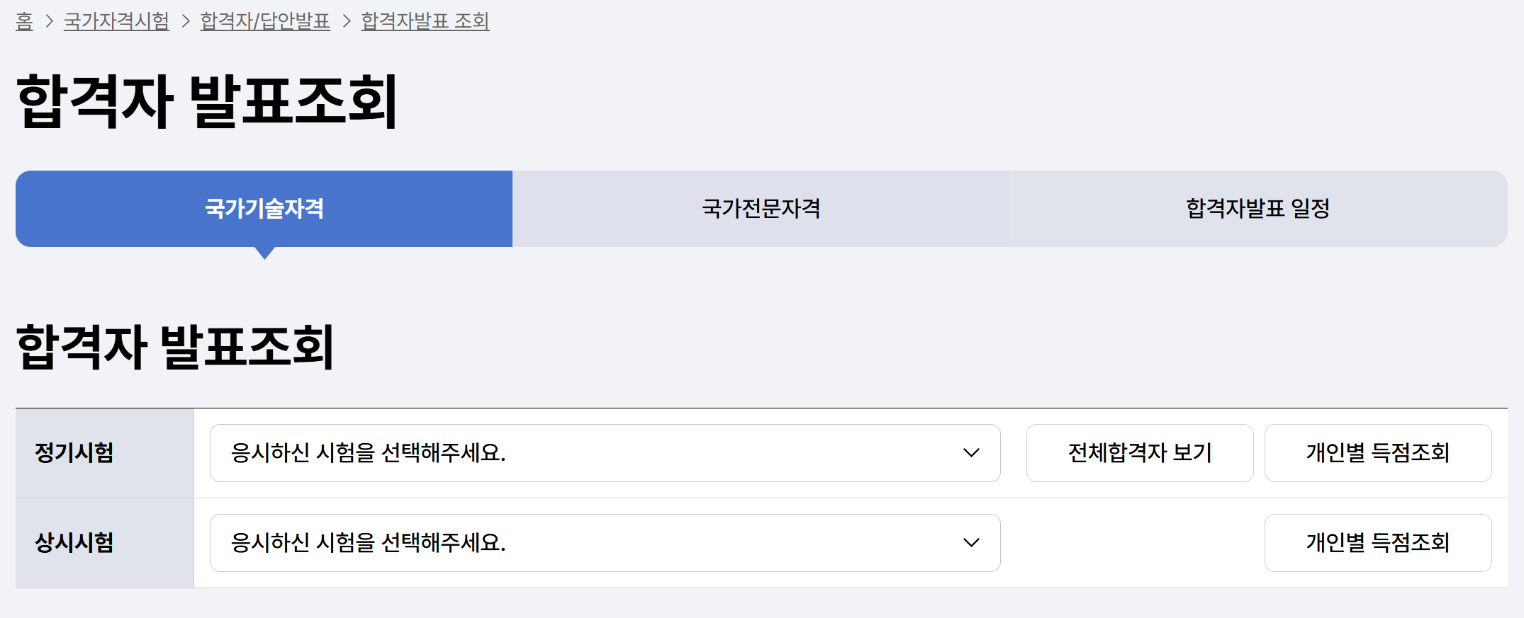This screenshot has height=618, width=1524.
Task: Open the 국가자격시험 breadcrumb link
Action: coord(116,21)
